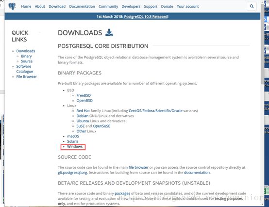
Task: Open the macOS packages link
Action: click(x=73, y=136)
